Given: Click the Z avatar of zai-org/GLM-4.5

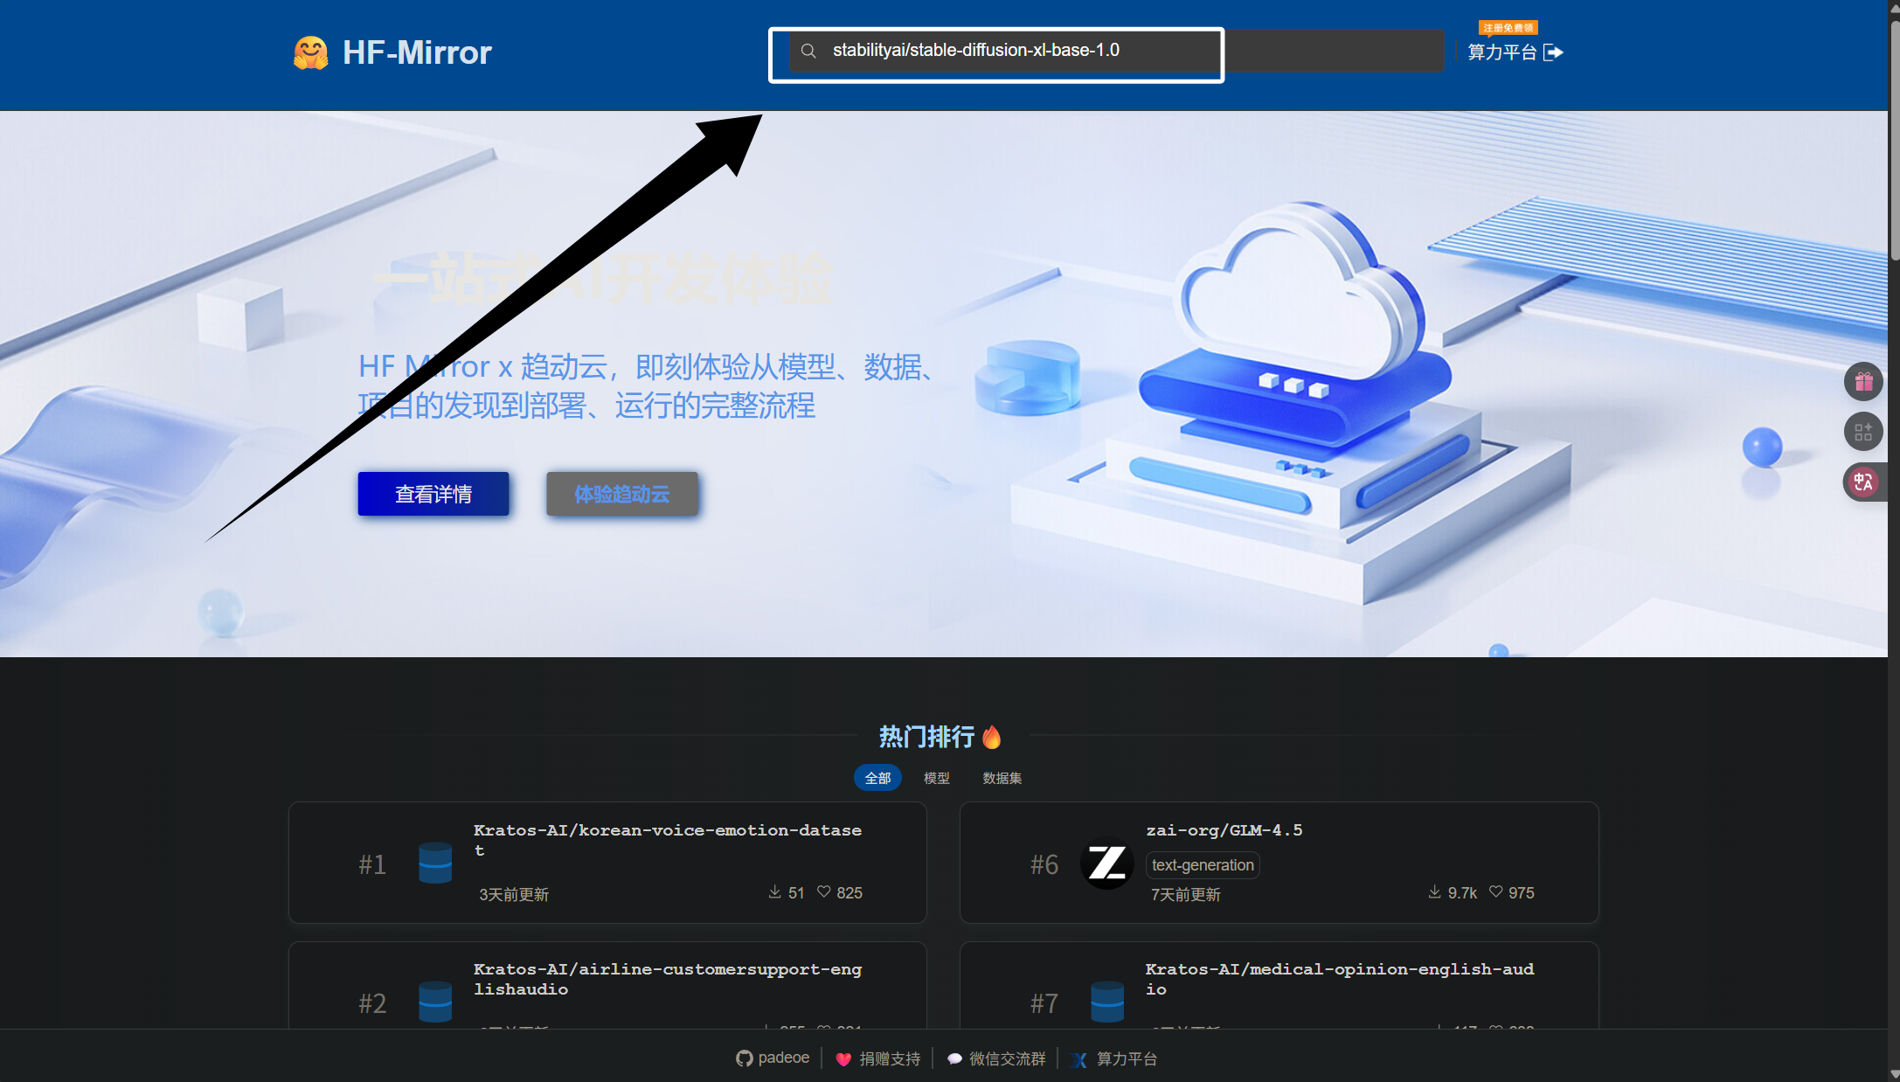Looking at the screenshot, I should pyautogui.click(x=1107, y=863).
